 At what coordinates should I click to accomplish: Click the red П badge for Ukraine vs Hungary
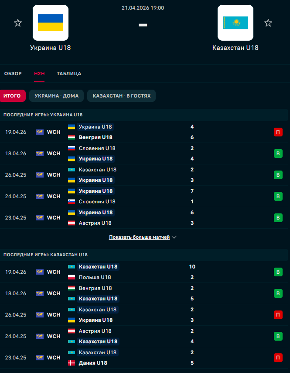click(x=278, y=132)
